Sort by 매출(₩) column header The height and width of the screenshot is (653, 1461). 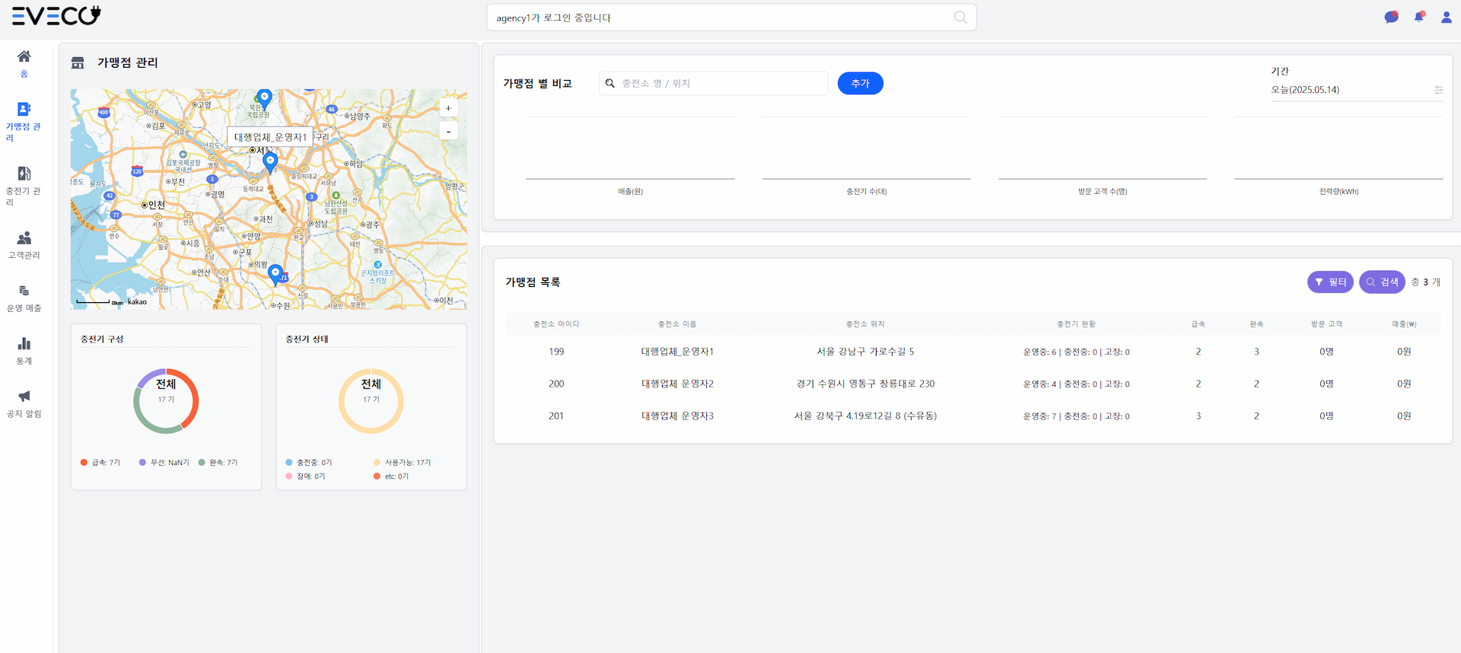(x=1404, y=324)
